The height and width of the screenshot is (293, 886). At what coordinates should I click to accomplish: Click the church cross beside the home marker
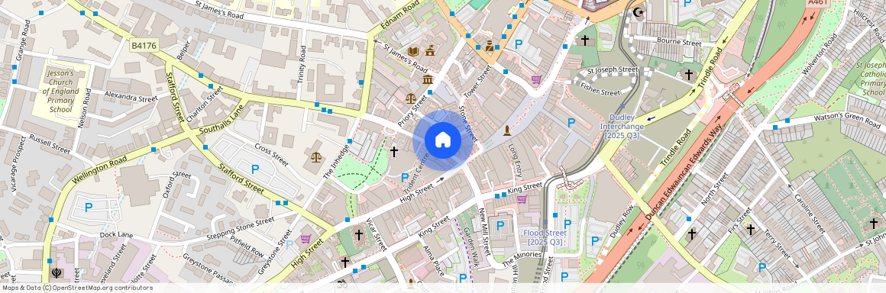[x=394, y=151]
